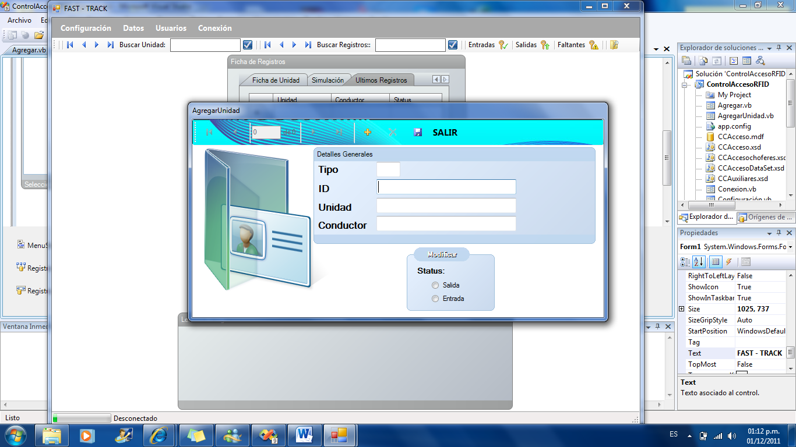Select the Entrada radio button
796x447 pixels.
(x=435, y=299)
